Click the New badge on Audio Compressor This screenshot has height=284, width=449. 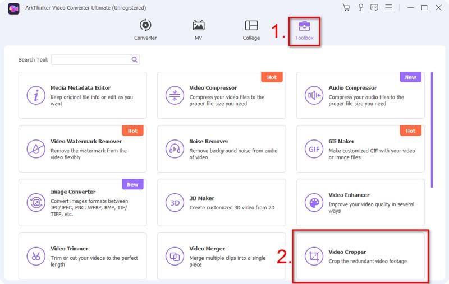coord(411,77)
